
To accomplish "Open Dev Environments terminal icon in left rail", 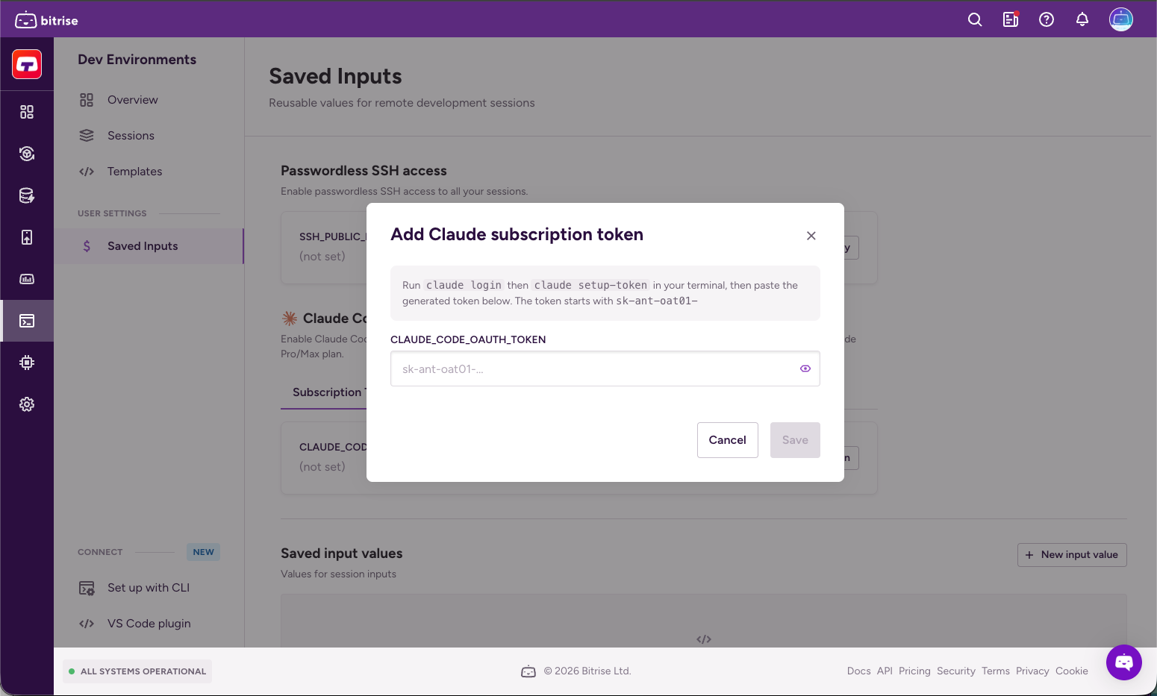I will (x=27, y=321).
